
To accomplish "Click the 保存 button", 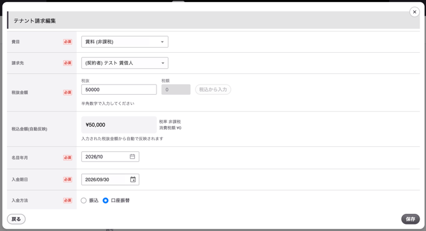I will pos(410,219).
